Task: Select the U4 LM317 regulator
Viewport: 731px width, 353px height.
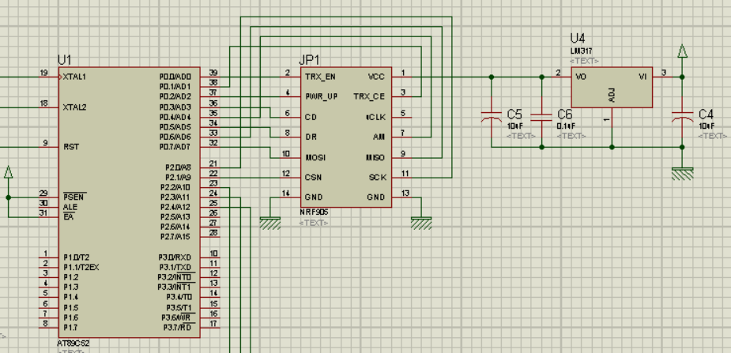Action: pos(612,87)
